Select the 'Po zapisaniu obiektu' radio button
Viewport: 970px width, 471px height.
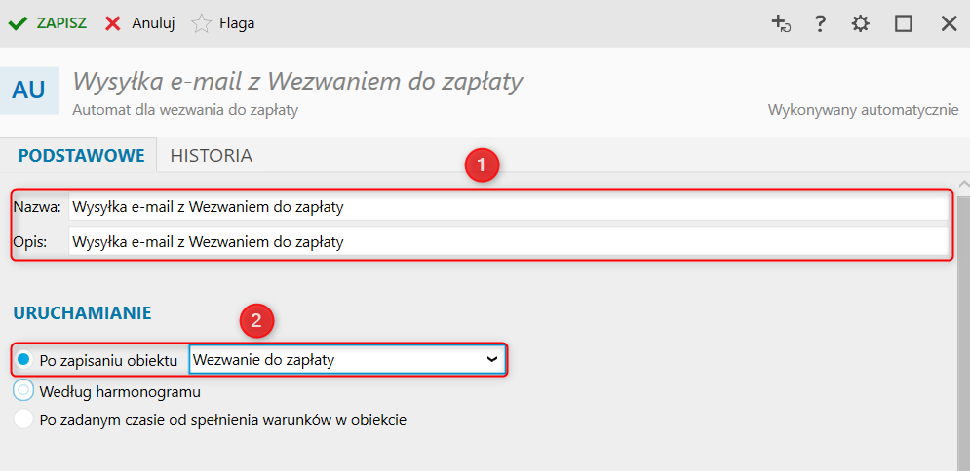[x=24, y=360]
